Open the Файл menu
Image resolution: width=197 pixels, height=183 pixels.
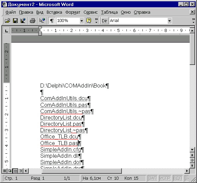tap(11, 12)
